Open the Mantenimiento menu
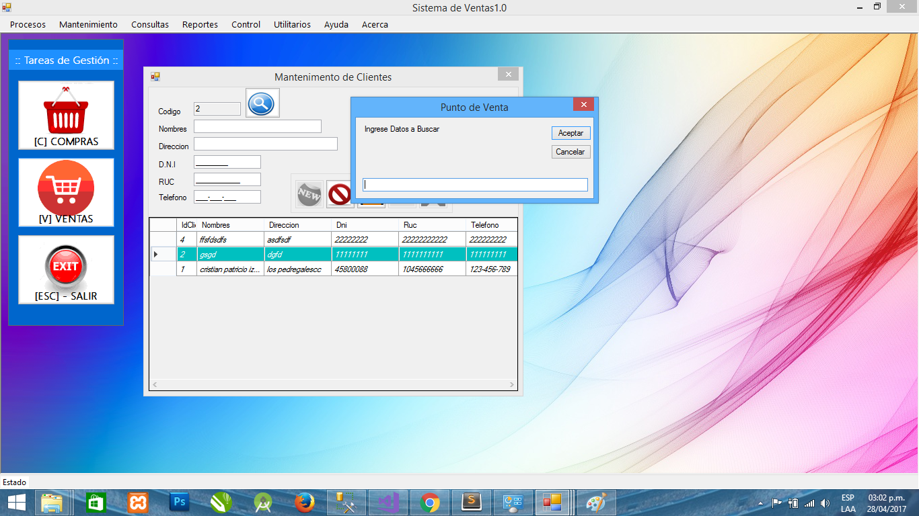This screenshot has width=919, height=516. coord(88,24)
